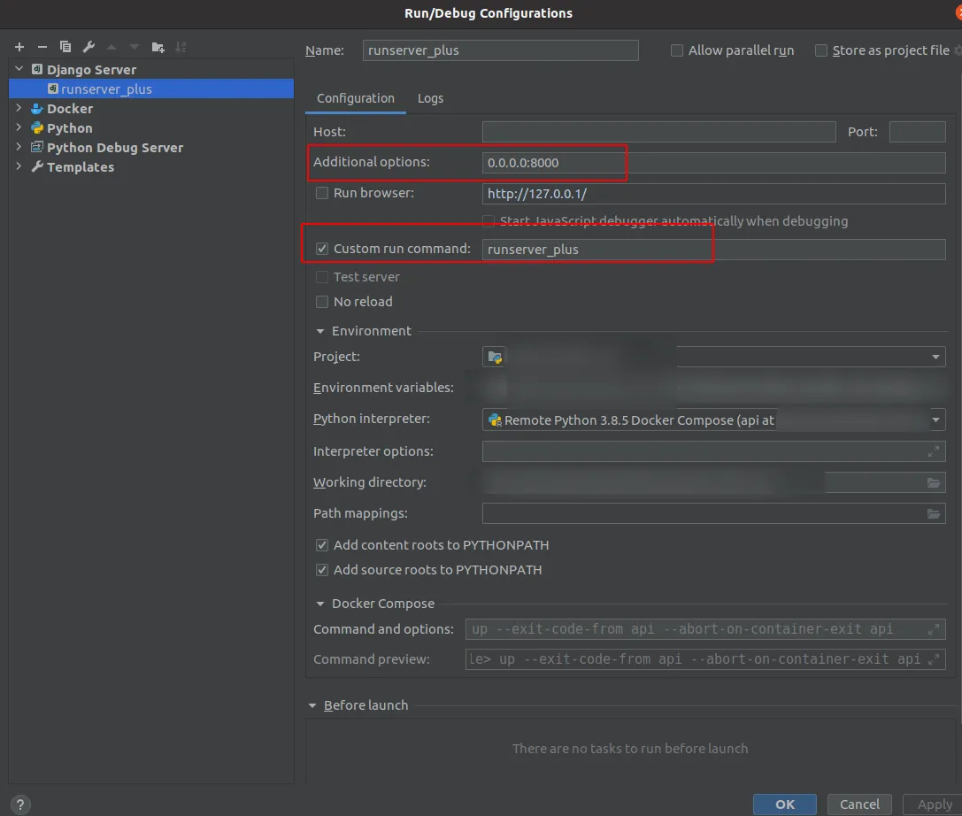Viewport: 962px width, 816px height.
Task: Remove the selected configuration with the minus icon
Action: tap(42, 47)
